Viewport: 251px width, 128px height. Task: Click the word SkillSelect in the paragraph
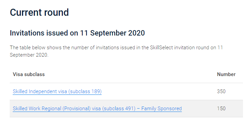click(161, 48)
